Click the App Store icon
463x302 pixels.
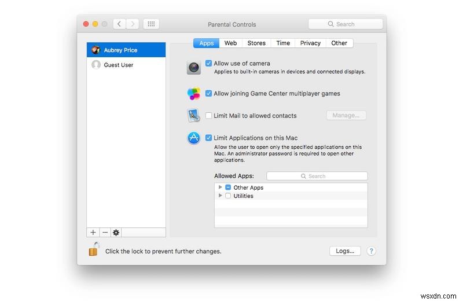(x=194, y=138)
